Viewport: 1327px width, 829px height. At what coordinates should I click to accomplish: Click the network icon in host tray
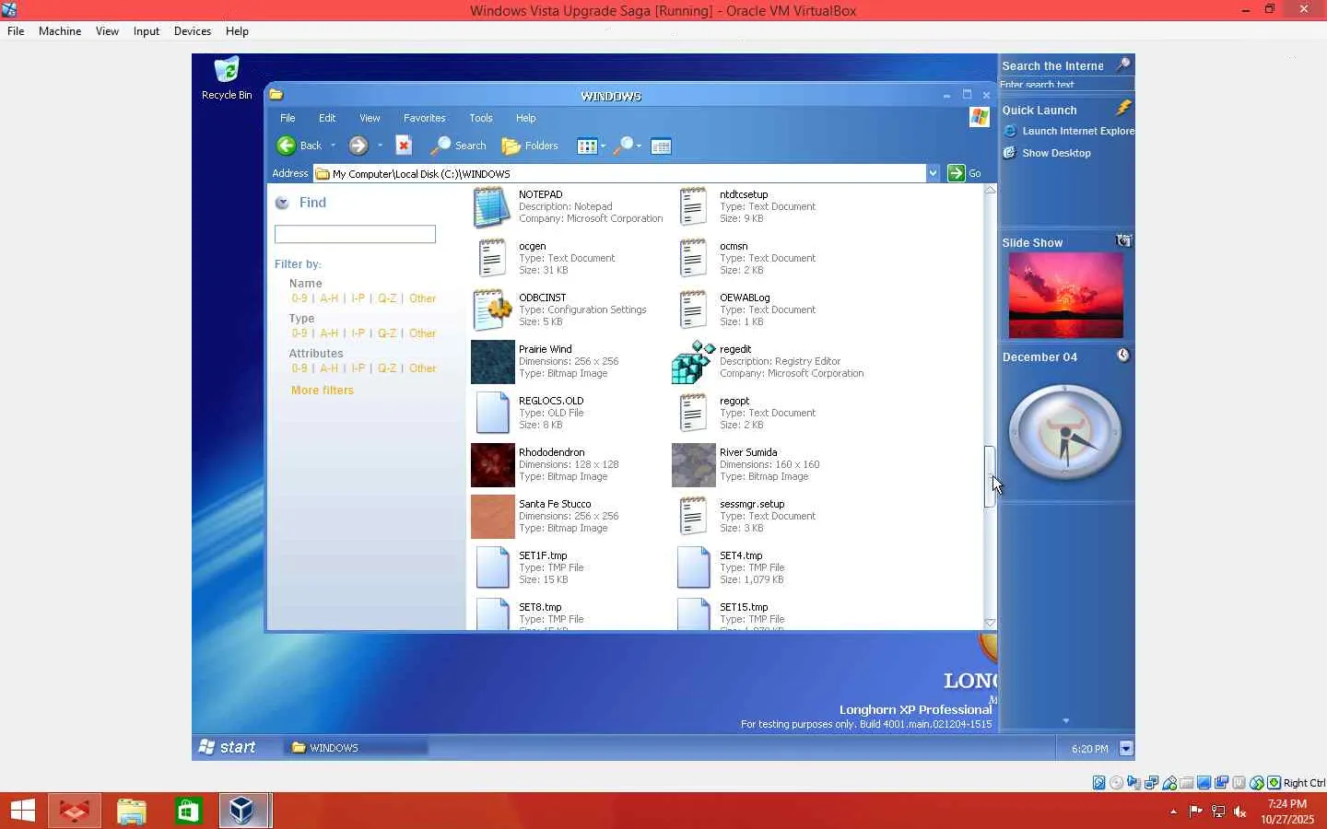pos(1218,811)
